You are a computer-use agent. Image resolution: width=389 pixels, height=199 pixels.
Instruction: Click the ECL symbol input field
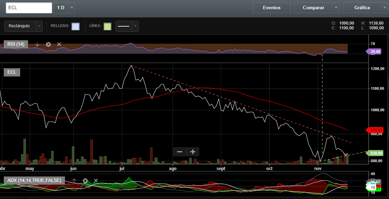point(29,8)
